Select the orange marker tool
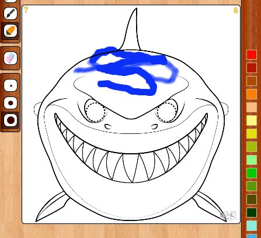 pyautogui.click(x=11, y=31)
